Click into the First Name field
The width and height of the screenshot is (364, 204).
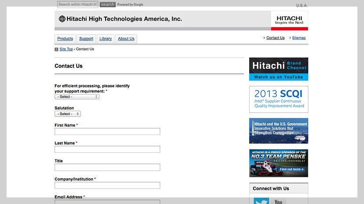107,131
